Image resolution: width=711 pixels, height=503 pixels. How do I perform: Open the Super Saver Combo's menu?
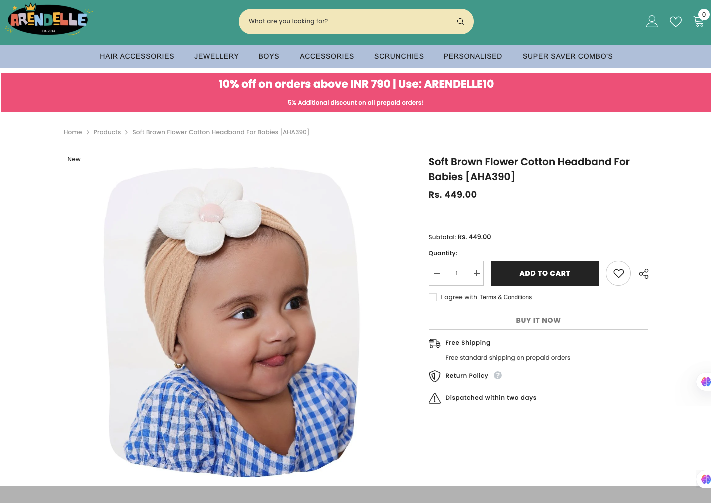(x=567, y=56)
